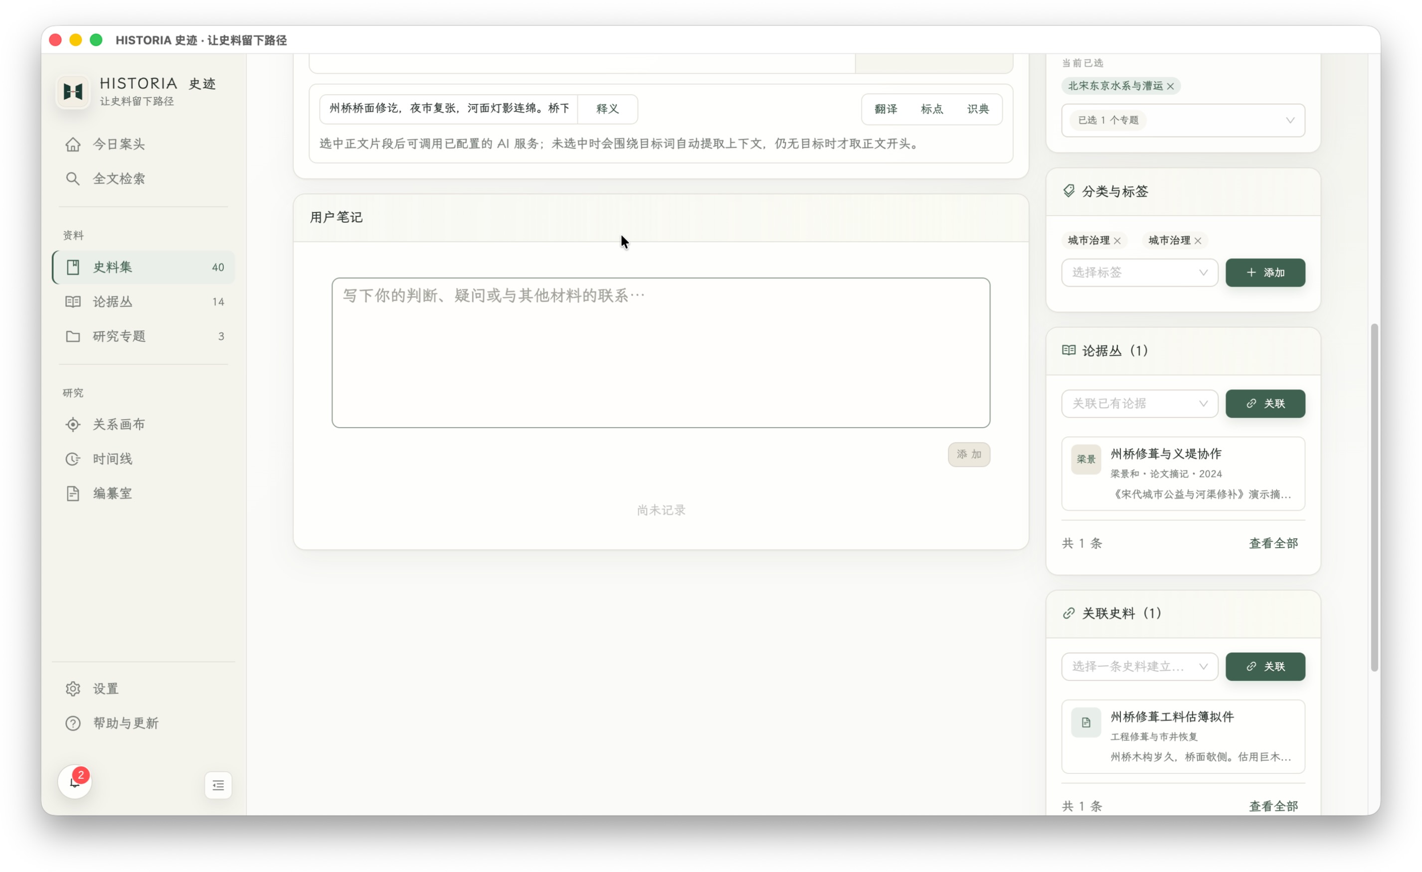
Task: Open 研究专题 folder in sidebar
Action: tap(143, 336)
